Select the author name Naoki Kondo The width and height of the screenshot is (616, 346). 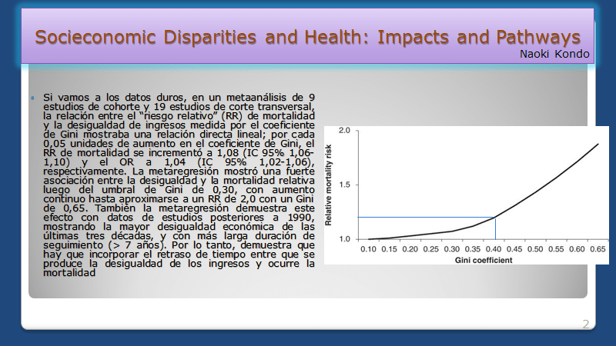click(554, 55)
